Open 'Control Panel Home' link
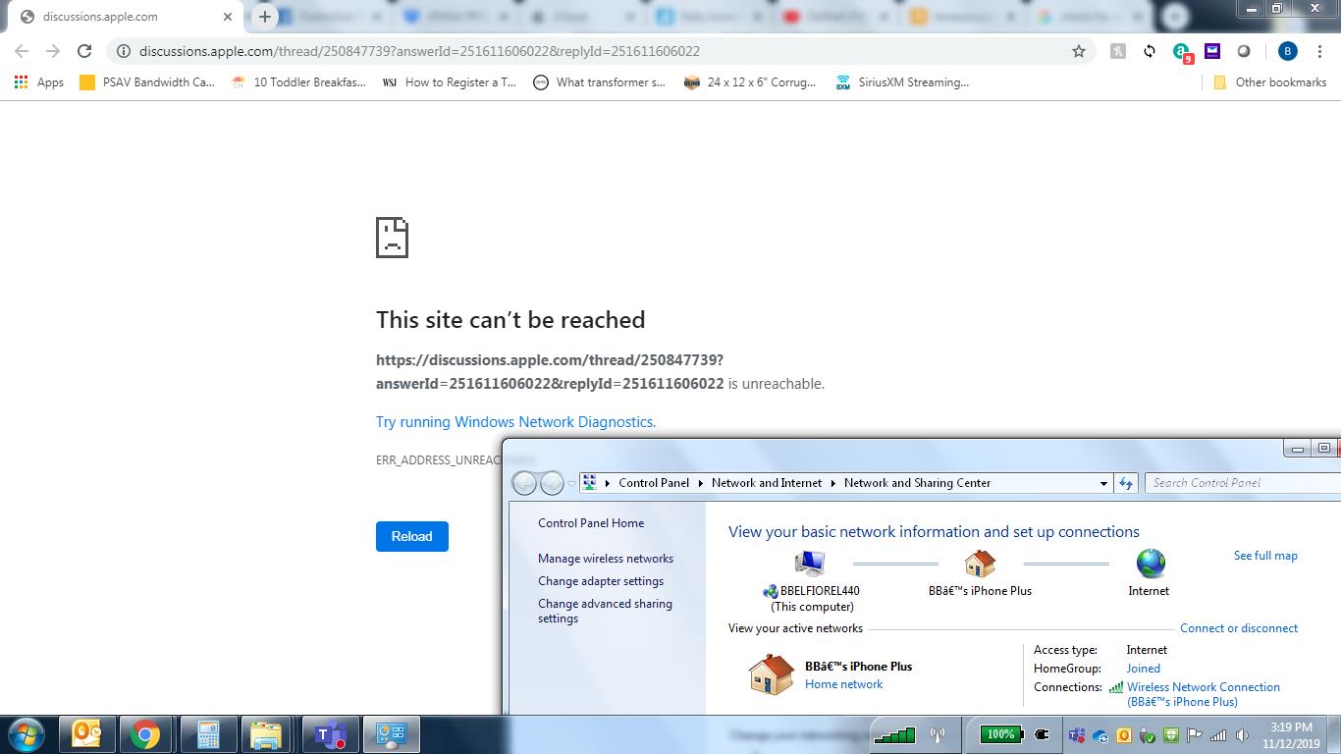The image size is (1341, 754). (x=591, y=523)
